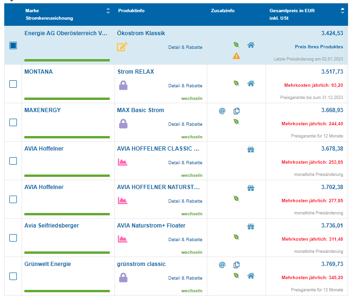Open Detail & Rabatte for AVIA HOFFELNER CLASSIC
Image resolution: width=349 pixels, height=296 pixels.
(185, 163)
